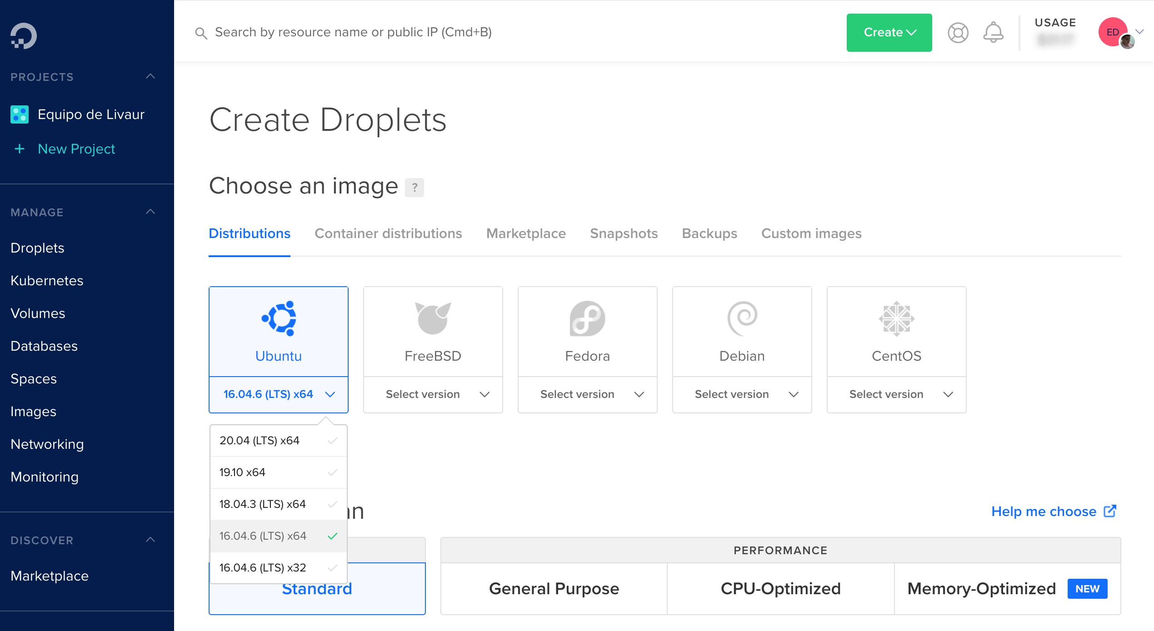
Task: Switch to the Distributions tab
Action: [250, 234]
